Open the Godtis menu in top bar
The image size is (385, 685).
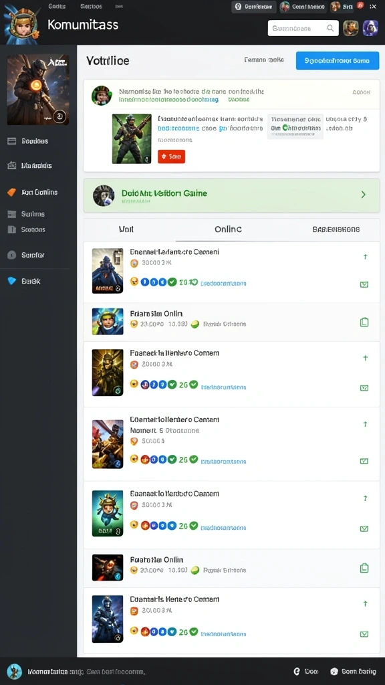tap(57, 6)
